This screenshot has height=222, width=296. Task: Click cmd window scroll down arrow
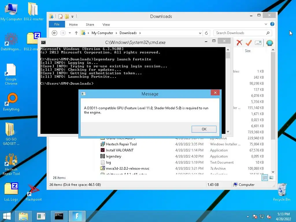click(x=228, y=132)
